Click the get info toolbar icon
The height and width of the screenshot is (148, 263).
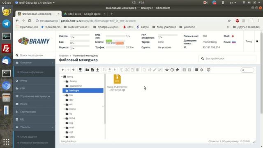[172, 70]
